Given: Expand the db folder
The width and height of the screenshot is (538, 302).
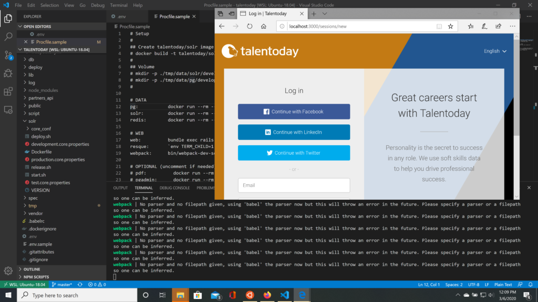Looking at the screenshot, I should [x=31, y=60].
